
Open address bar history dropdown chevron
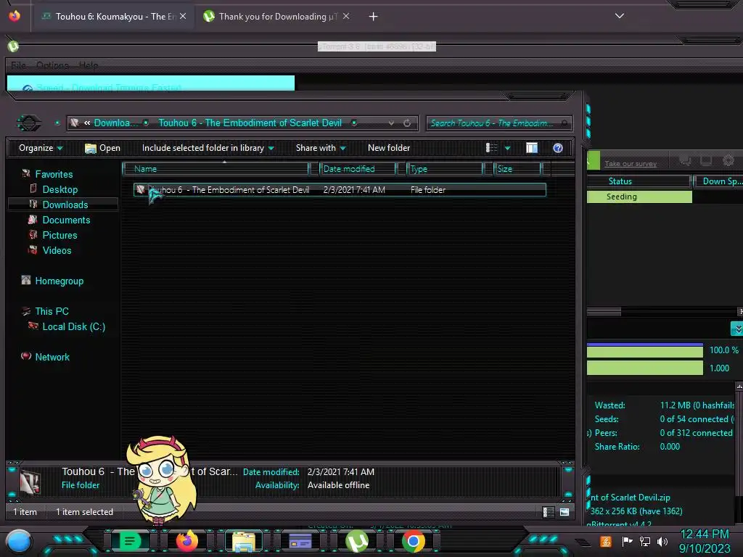(391, 123)
